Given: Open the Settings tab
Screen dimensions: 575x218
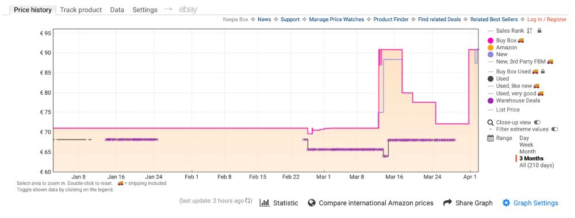Looking at the screenshot, I should click(145, 10).
